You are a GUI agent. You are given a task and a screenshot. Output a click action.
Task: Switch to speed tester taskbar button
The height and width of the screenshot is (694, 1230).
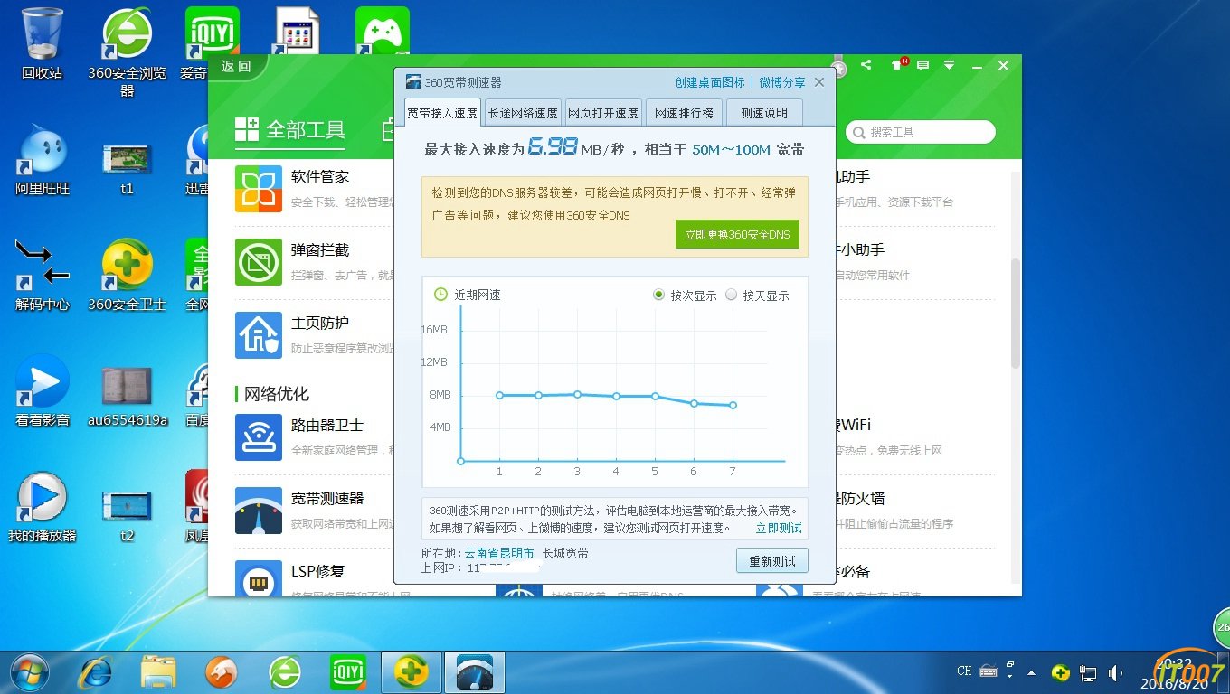click(475, 672)
